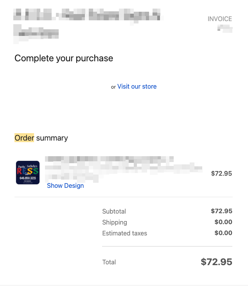Click the line item price $72.95

221,173
